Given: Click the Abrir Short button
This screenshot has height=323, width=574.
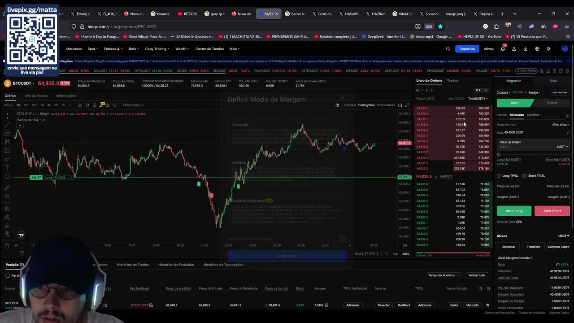Looking at the screenshot, I should coord(552,211).
